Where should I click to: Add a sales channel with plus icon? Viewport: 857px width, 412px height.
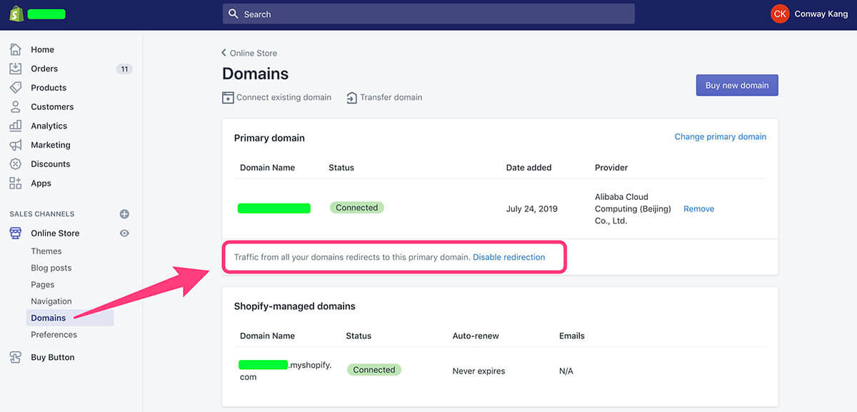tap(124, 213)
